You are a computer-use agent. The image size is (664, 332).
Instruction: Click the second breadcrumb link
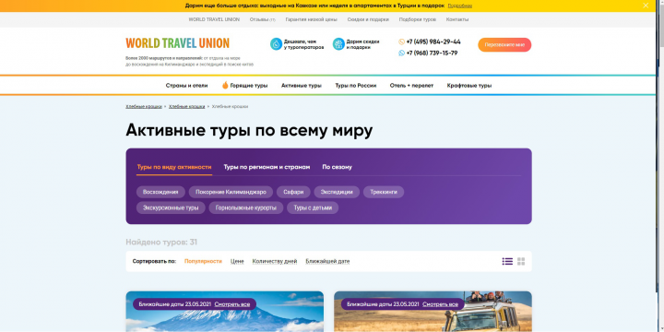pyautogui.click(x=186, y=107)
